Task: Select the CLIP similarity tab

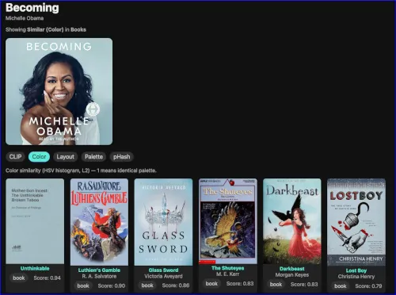Action: [x=15, y=157]
